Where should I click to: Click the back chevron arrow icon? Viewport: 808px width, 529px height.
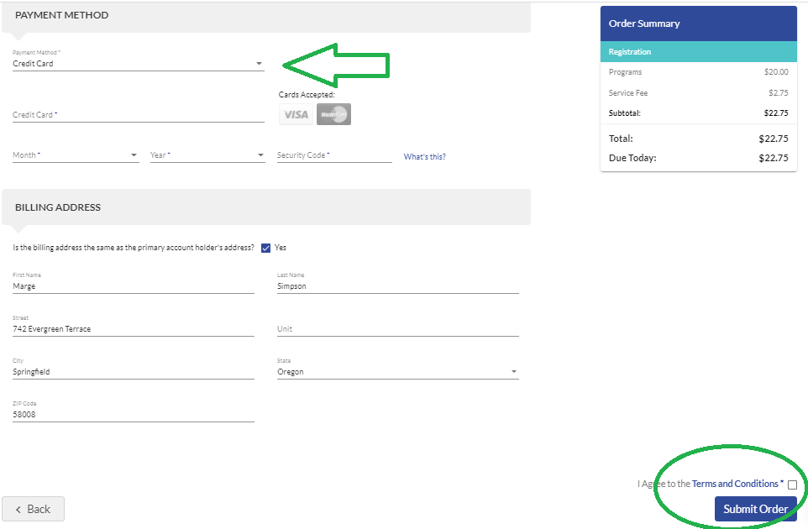pyautogui.click(x=18, y=510)
